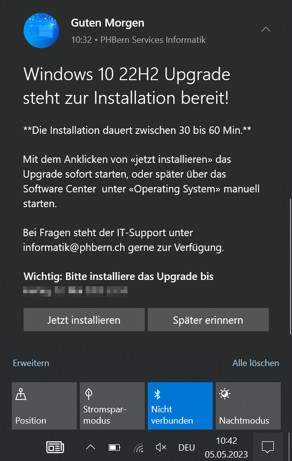Image resolution: width=292 pixels, height=461 pixels.
Task: Enable Stromsparmodus quick action tile
Action: (x=112, y=406)
